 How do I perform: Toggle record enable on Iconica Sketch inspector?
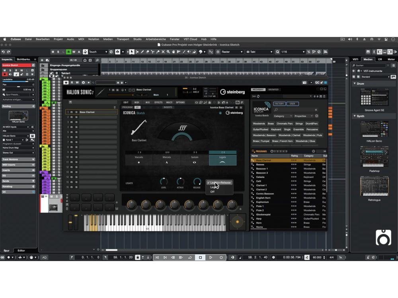click(5, 74)
